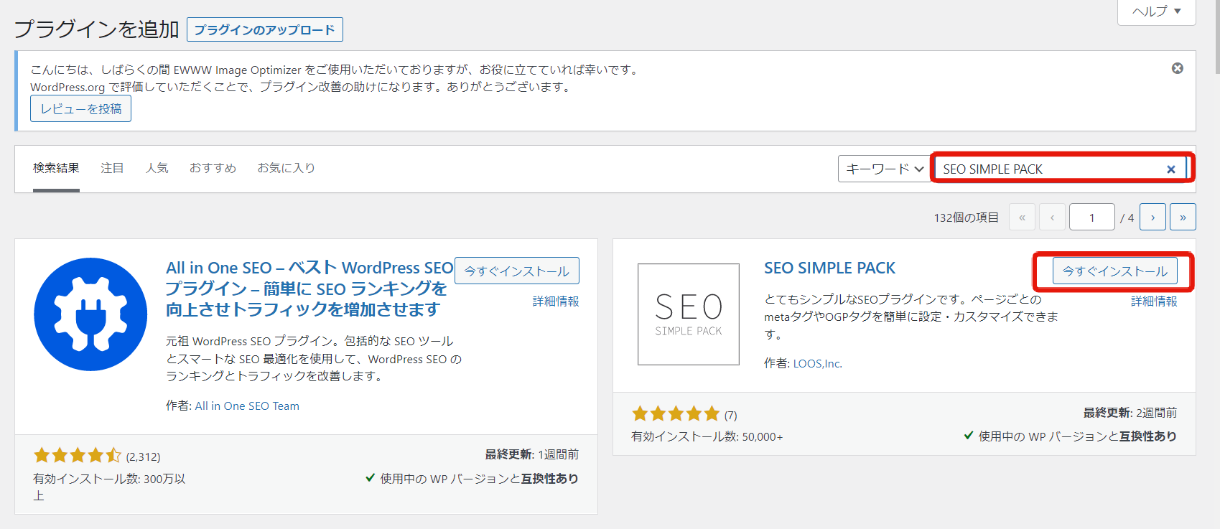Install the SEO SIMPLE PACK plugin now

(x=1114, y=271)
